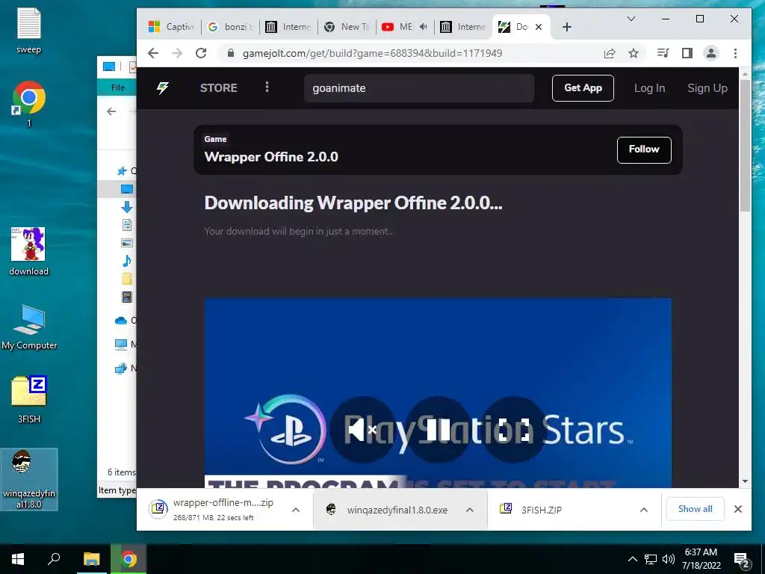
Task: Click the Chrome profile avatar
Action: [x=711, y=53]
